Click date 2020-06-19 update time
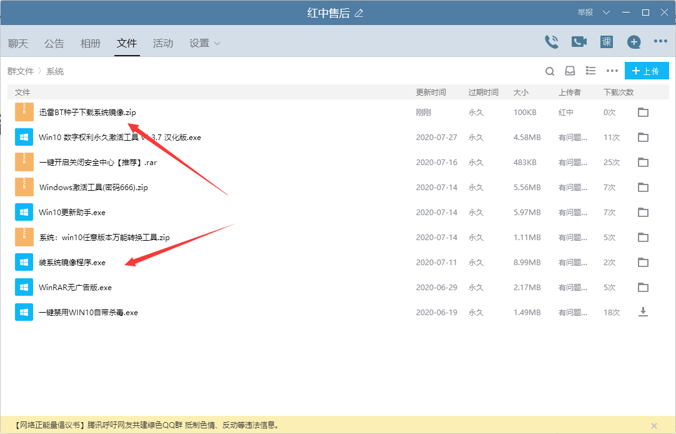676x434 pixels. tap(436, 312)
